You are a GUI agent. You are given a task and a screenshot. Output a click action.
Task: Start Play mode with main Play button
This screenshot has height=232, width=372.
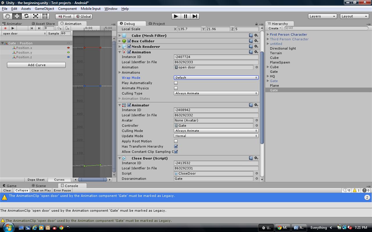[x=176, y=16]
